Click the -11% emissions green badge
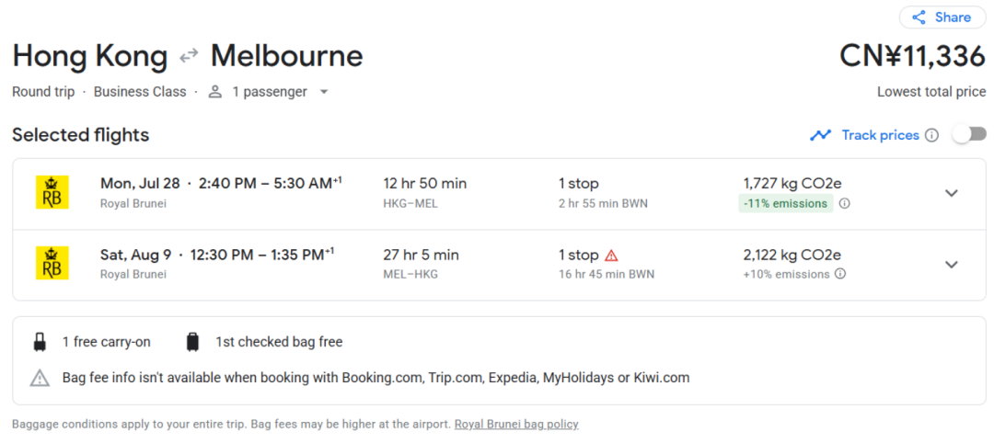This screenshot has height=443, width=994. point(785,204)
